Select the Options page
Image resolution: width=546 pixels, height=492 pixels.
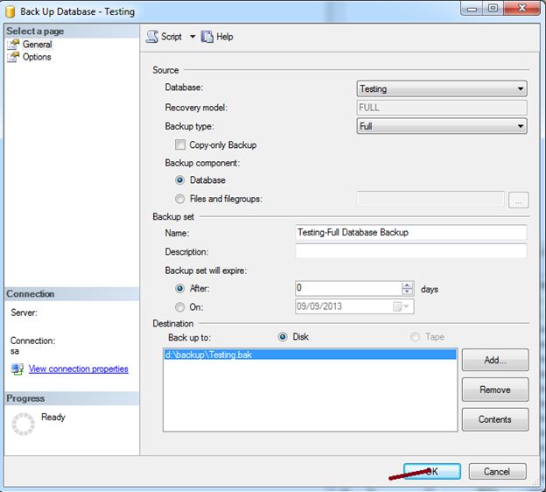37,57
